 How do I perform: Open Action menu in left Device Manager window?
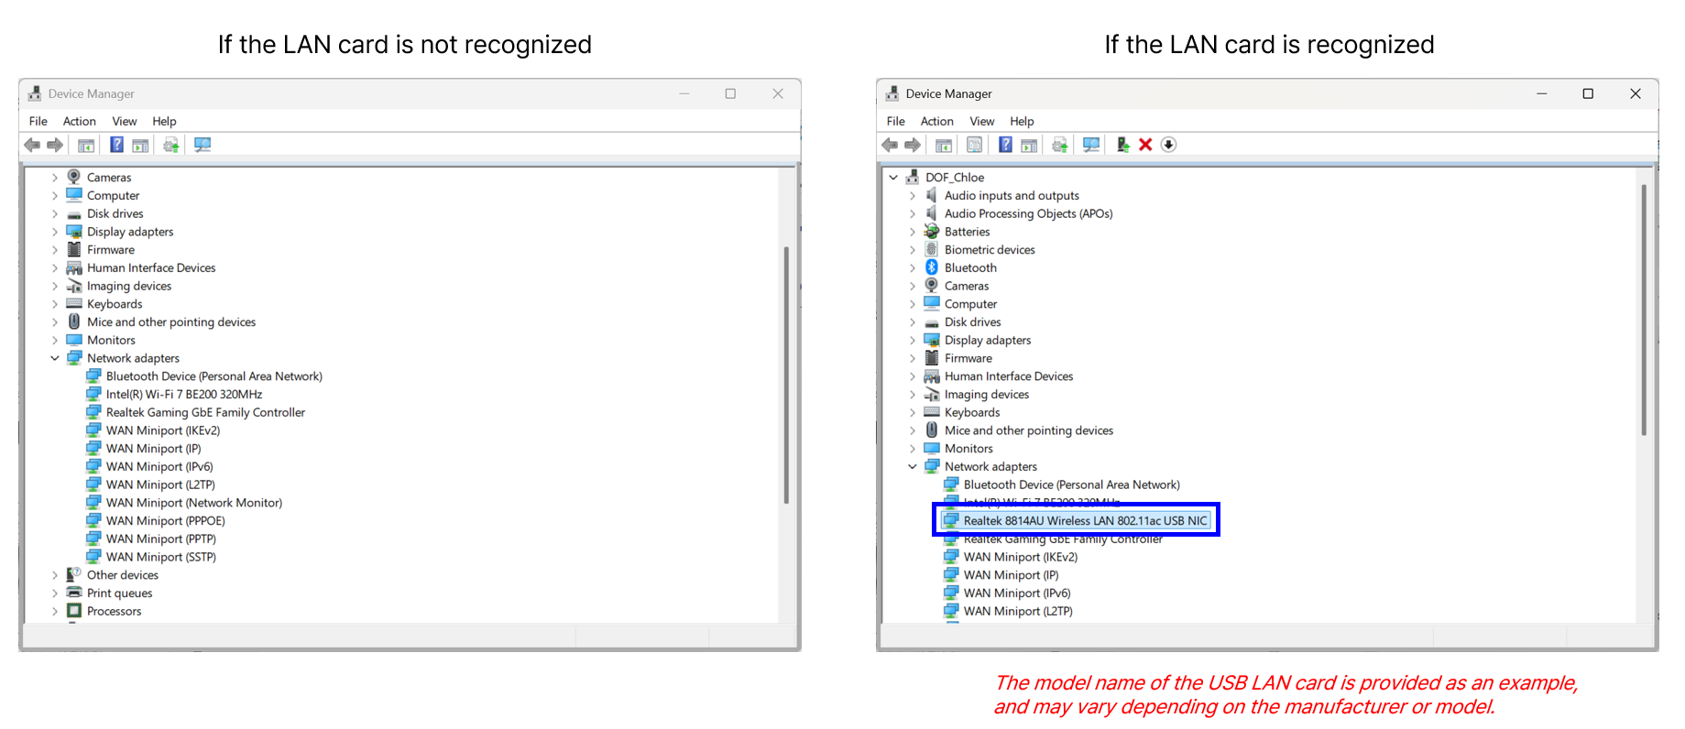[x=79, y=121]
